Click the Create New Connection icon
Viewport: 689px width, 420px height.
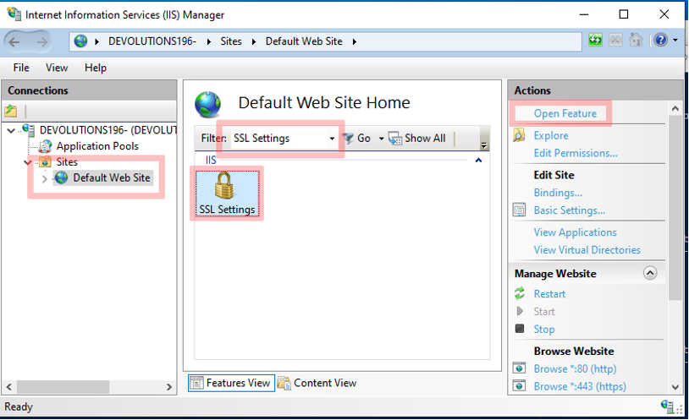tap(11, 111)
